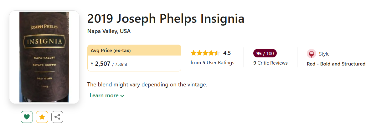Toggle the yellow star rate button
The height and width of the screenshot is (136, 376).
tap(42, 117)
